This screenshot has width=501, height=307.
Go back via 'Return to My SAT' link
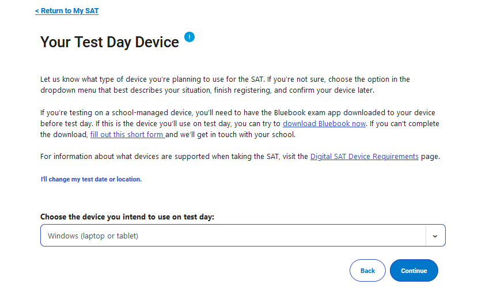[x=67, y=11]
